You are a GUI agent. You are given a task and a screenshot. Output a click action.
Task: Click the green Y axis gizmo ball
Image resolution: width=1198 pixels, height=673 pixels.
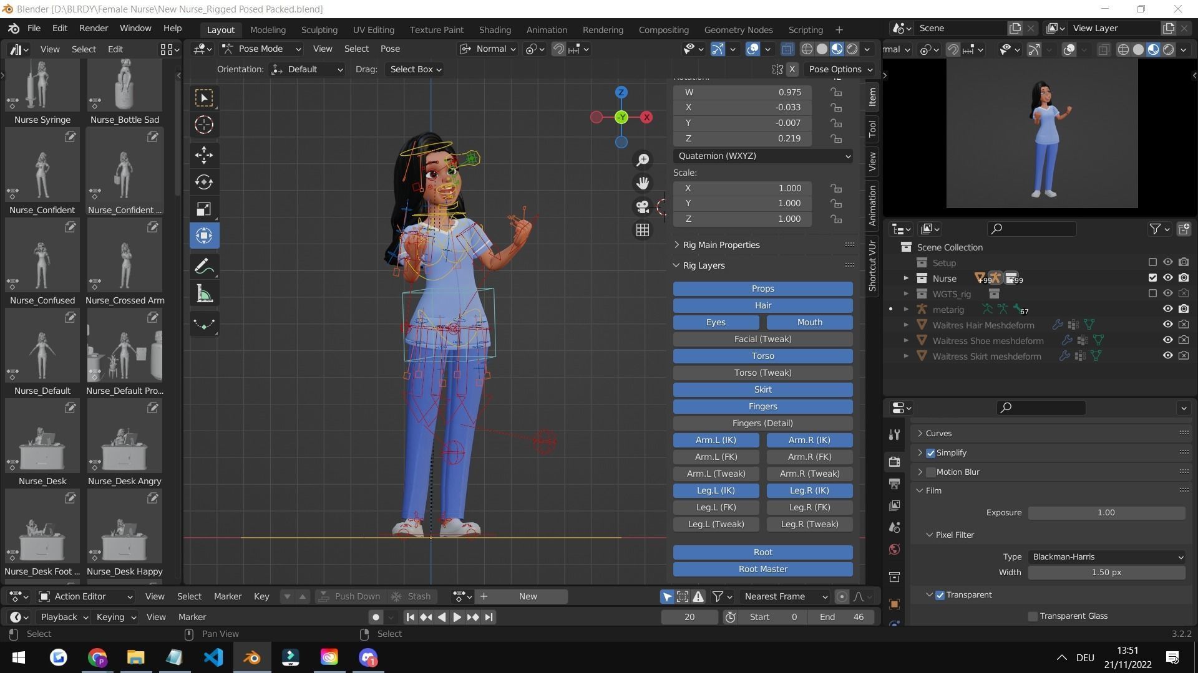click(621, 117)
